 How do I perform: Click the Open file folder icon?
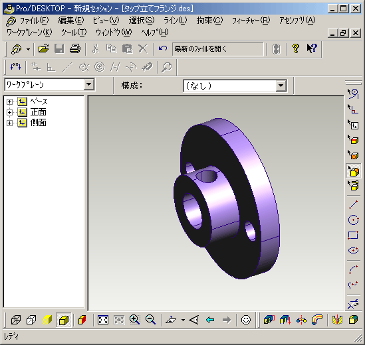tap(43, 49)
